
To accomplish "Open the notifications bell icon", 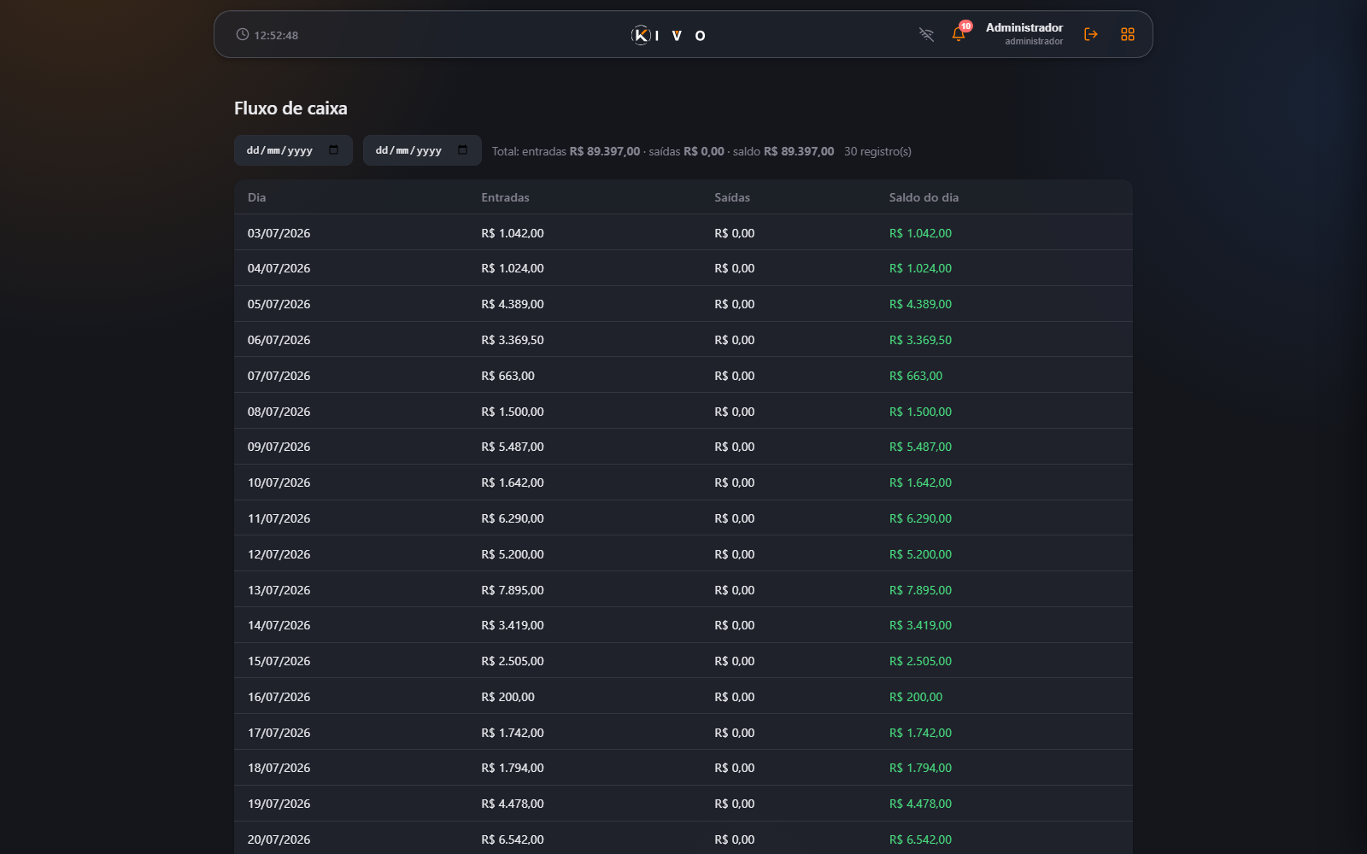I will pos(958,34).
